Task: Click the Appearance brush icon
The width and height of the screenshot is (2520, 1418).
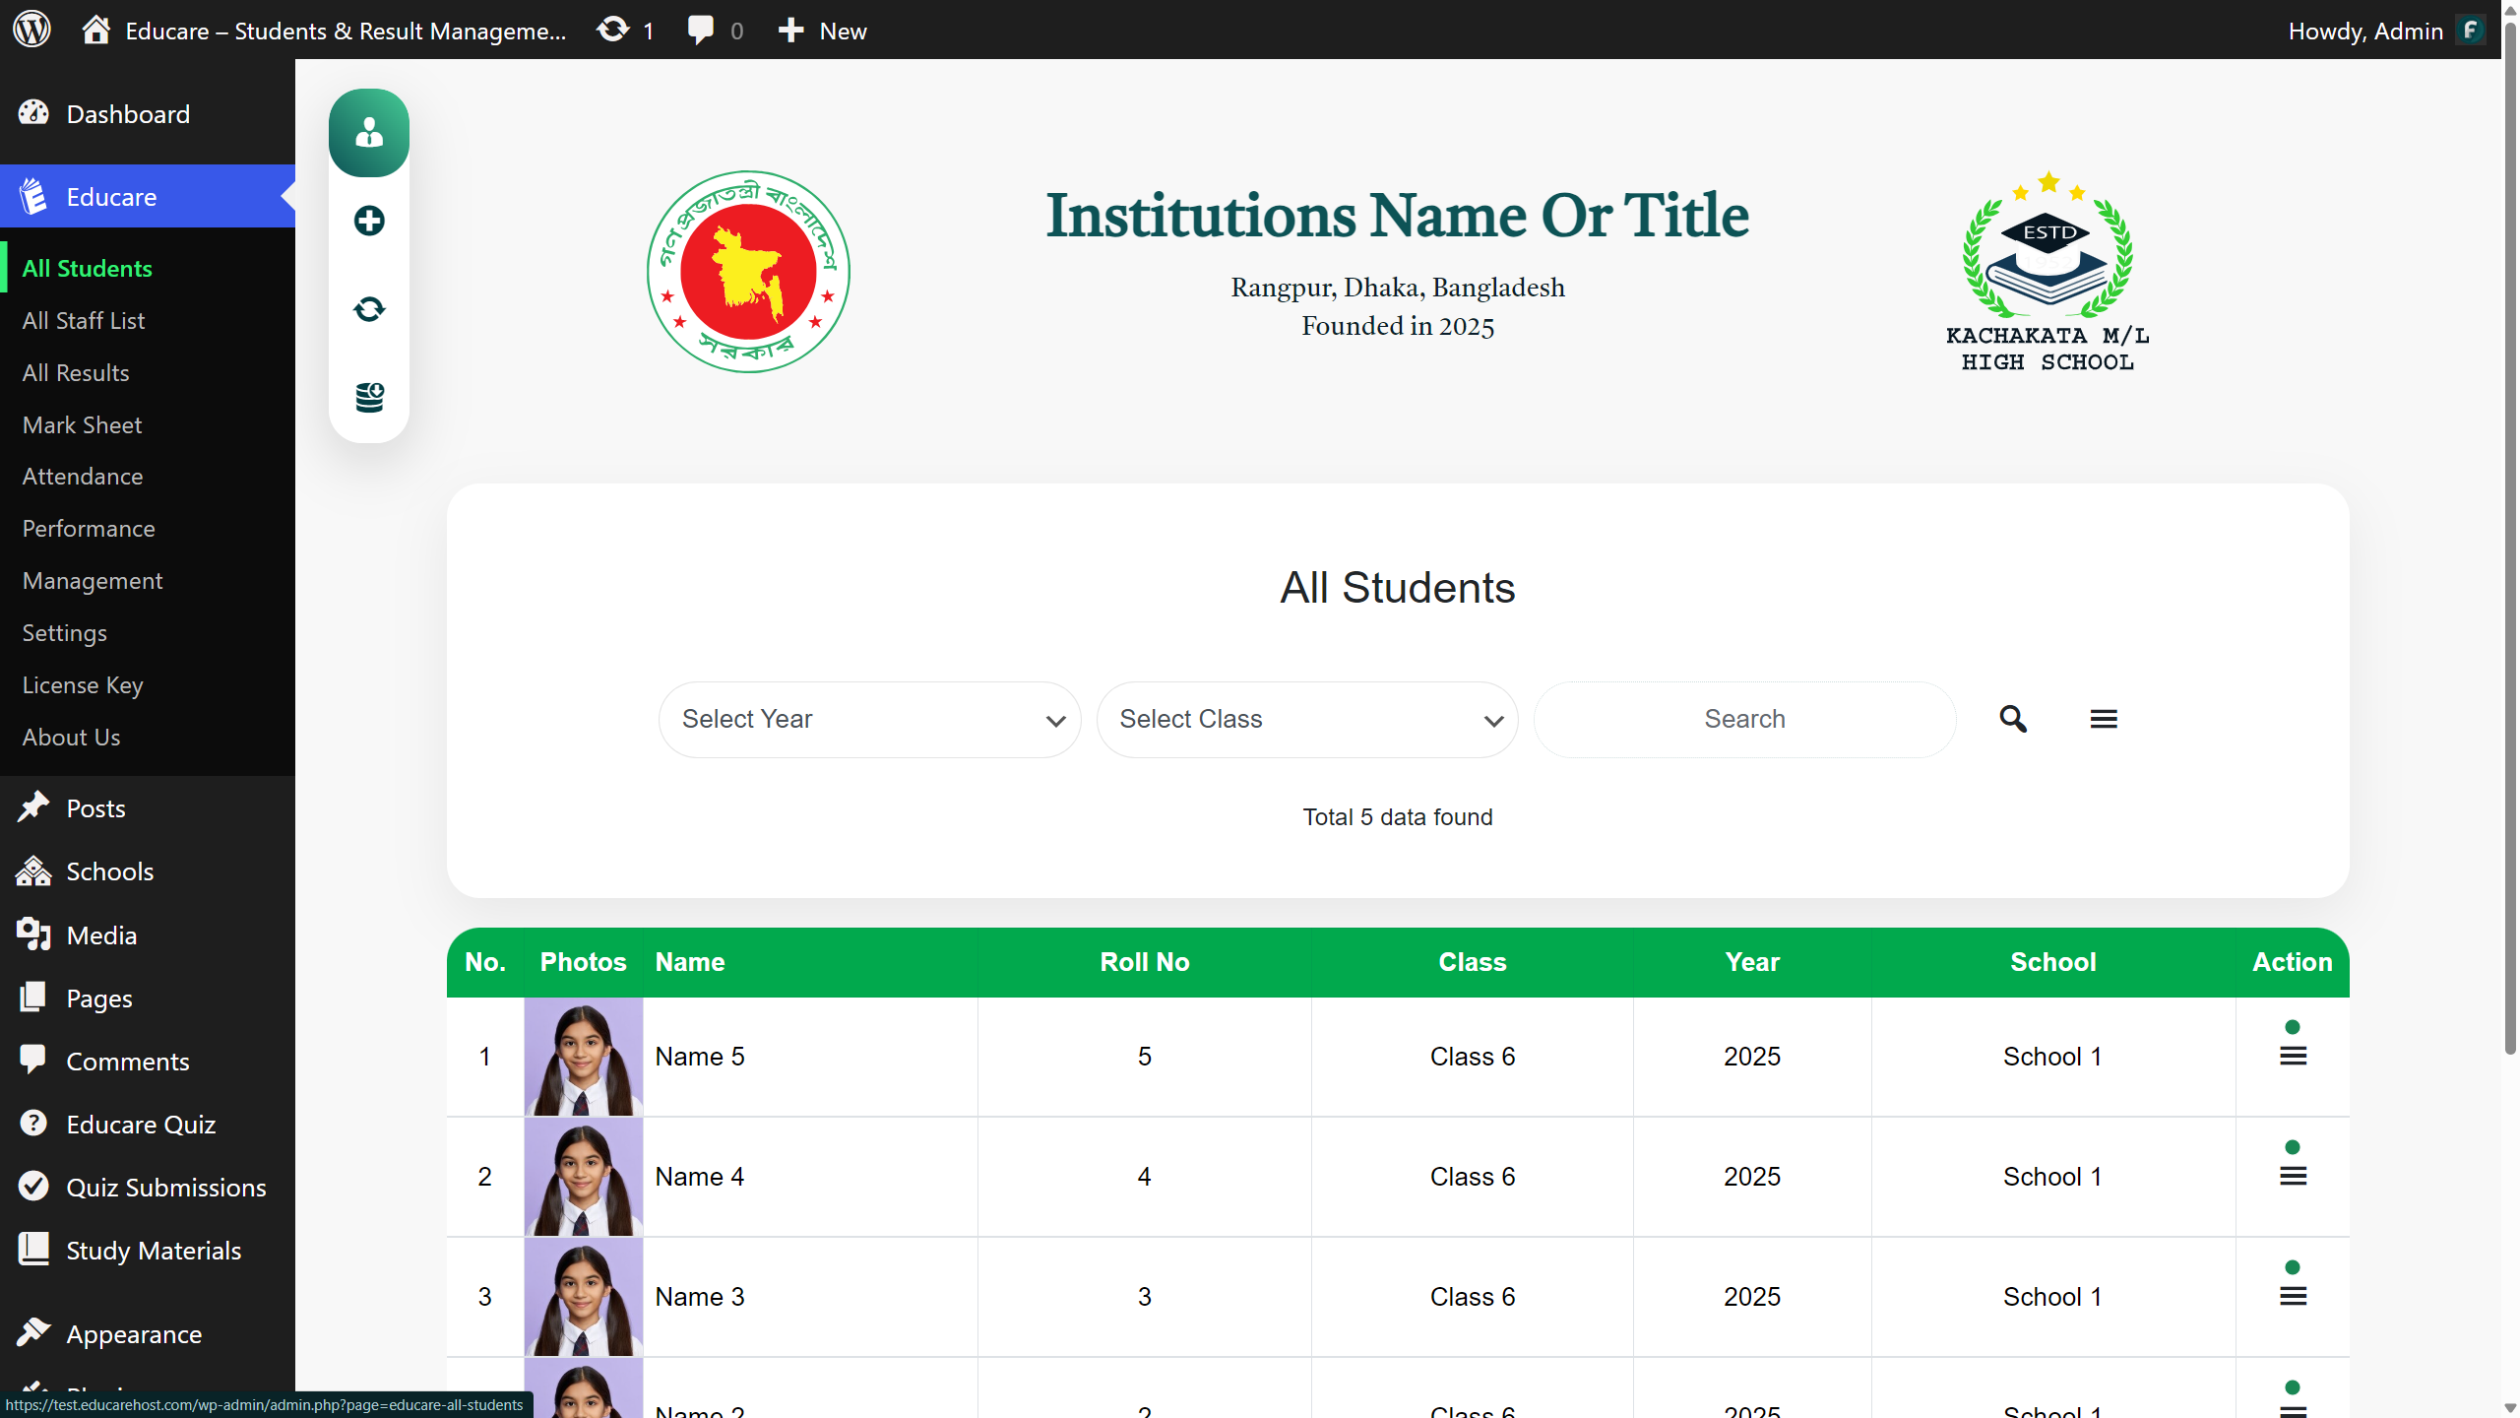Action: (x=33, y=1332)
